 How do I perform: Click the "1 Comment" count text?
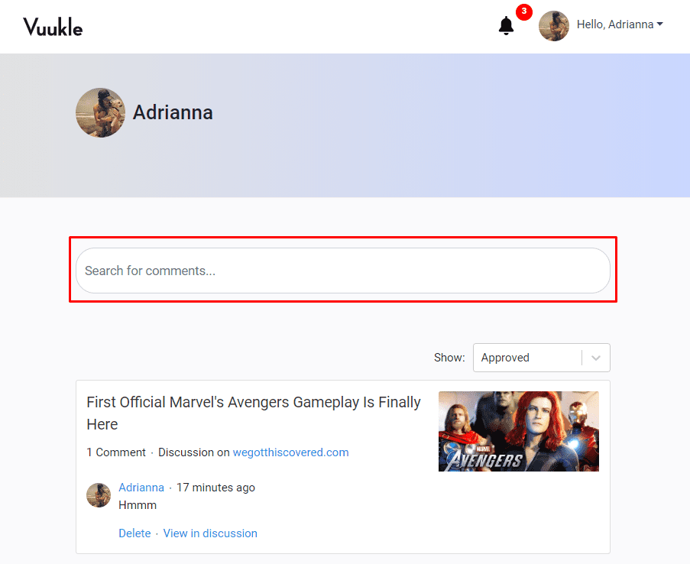point(116,452)
